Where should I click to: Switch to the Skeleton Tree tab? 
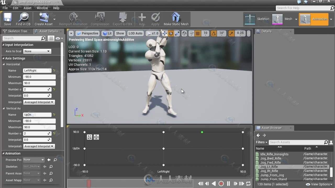point(17,31)
